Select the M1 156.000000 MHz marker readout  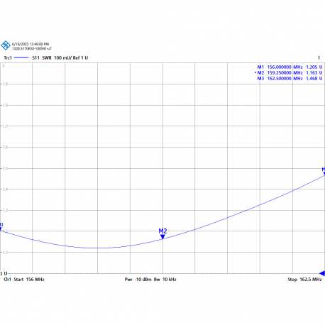coord(290,67)
